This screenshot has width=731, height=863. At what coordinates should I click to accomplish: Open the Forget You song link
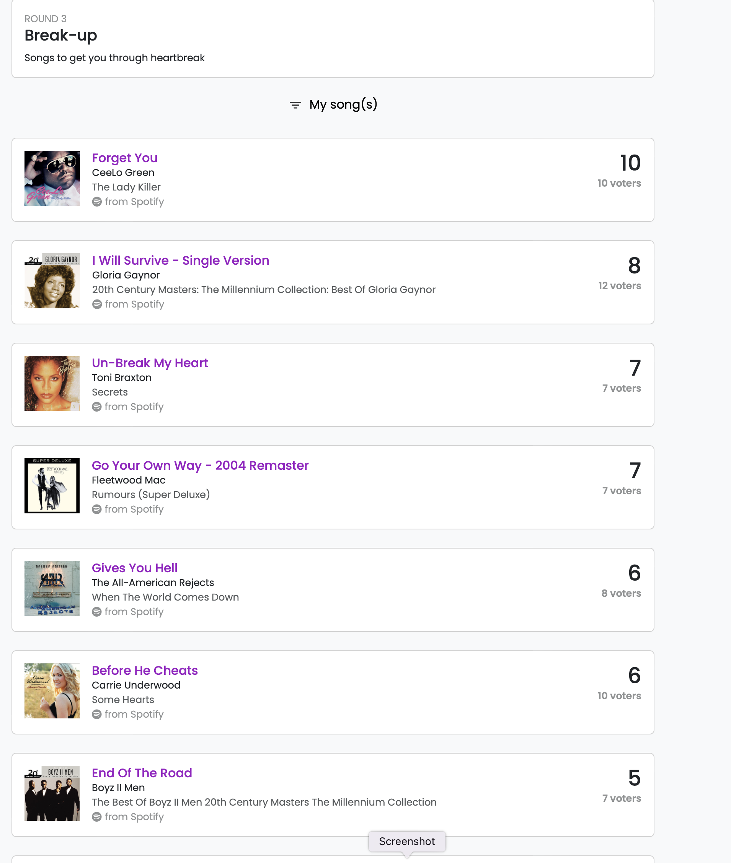125,158
